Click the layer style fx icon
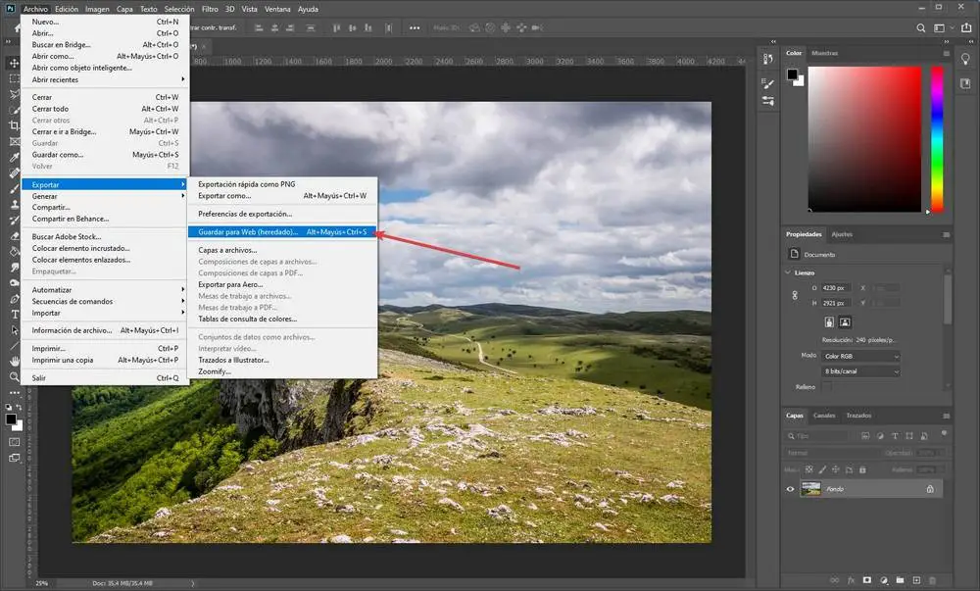980x591 pixels. (851, 580)
